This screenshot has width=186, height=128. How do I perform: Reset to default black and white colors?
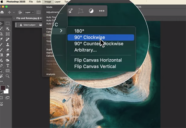click(1, 93)
